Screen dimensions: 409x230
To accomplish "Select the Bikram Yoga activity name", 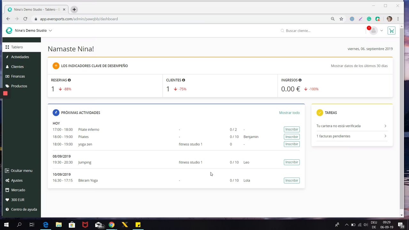I will 88,180.
